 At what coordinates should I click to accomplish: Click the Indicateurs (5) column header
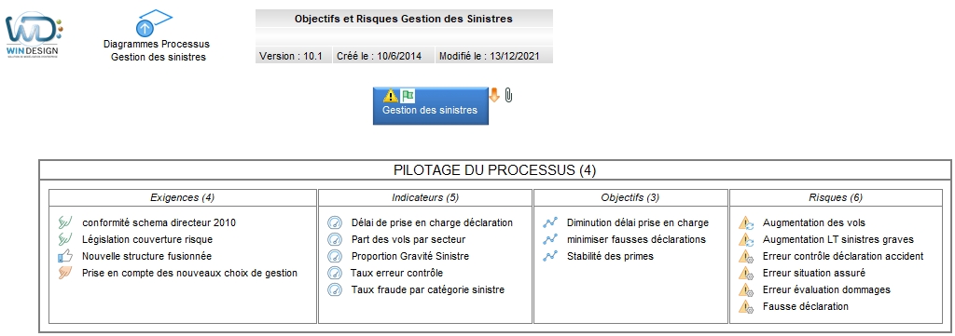(425, 197)
